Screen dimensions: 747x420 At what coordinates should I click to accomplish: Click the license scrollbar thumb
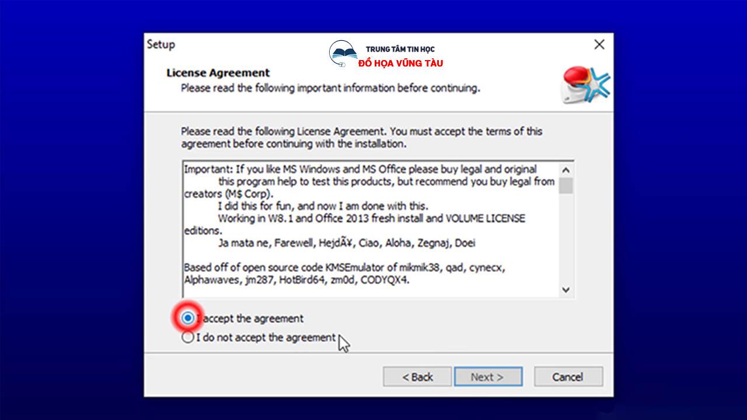[566, 185]
